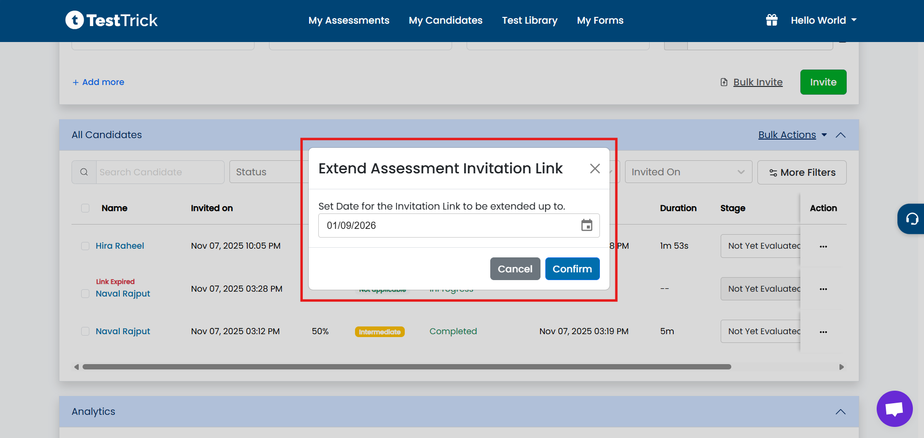Open the More Filters button
This screenshot has width=924, height=438.
802,172
